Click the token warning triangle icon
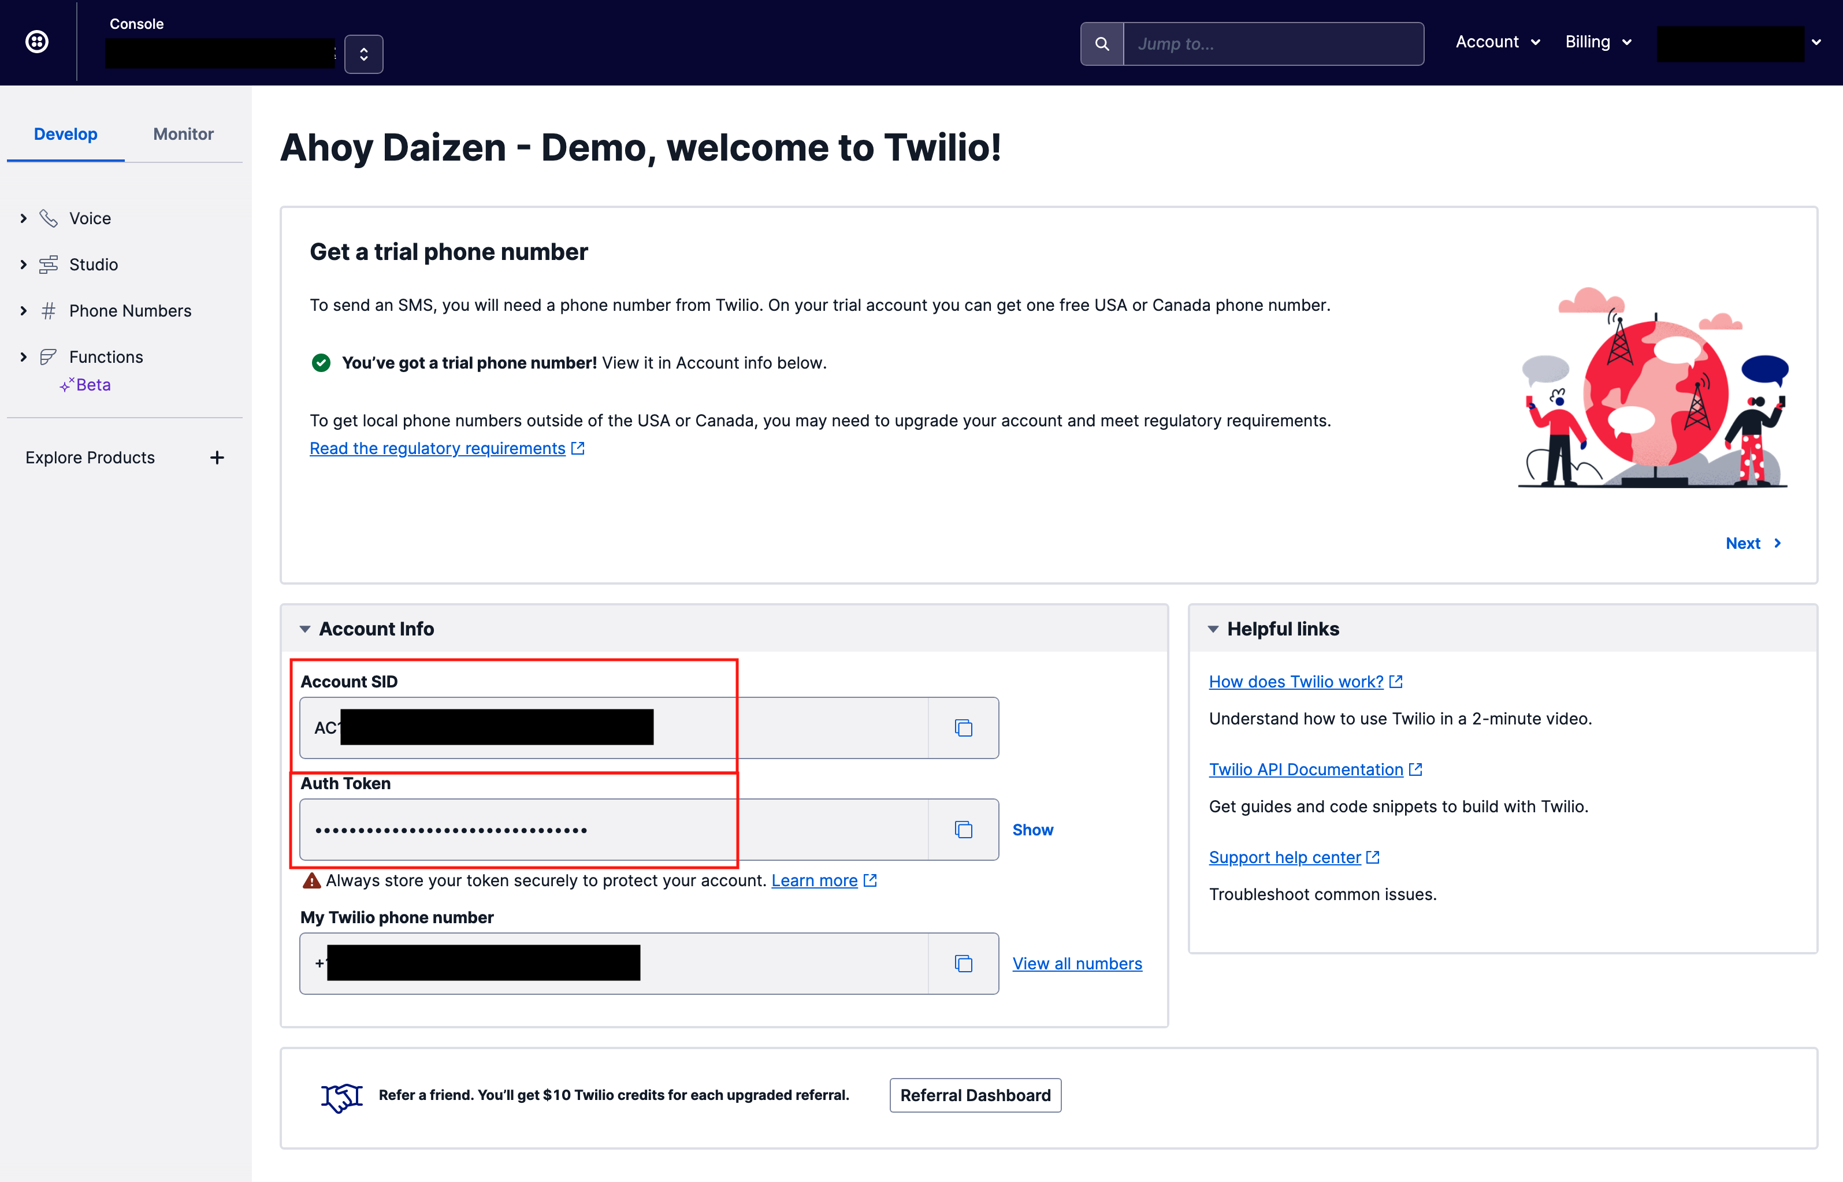Viewport: 1843px width, 1182px height. point(311,880)
